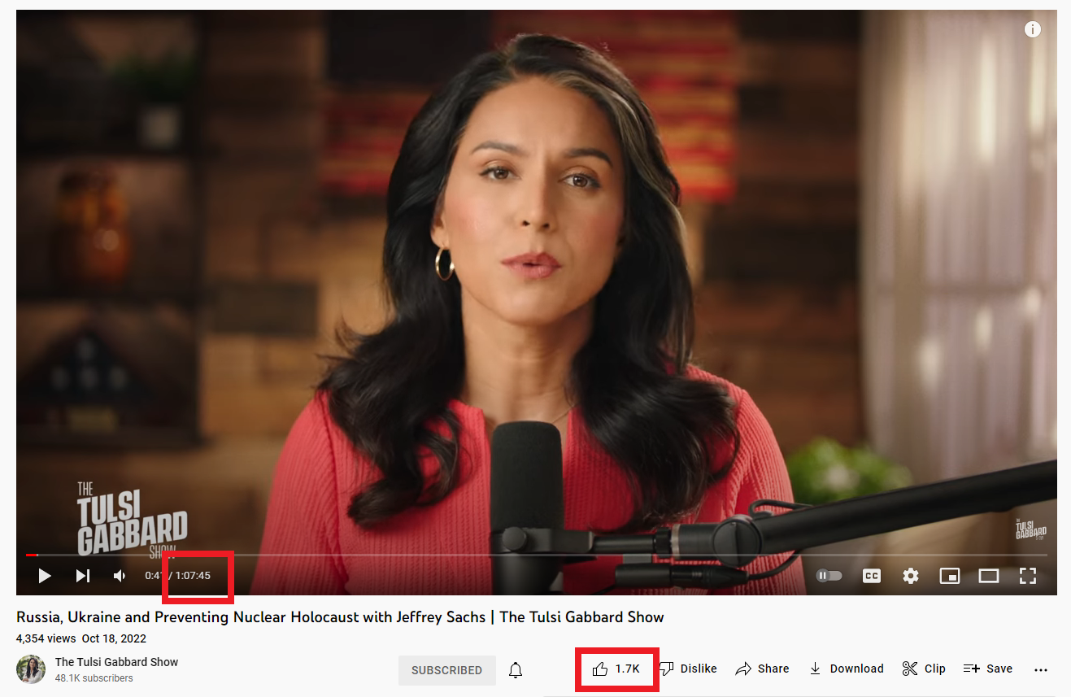Switch to miniplayer mode

(x=949, y=576)
